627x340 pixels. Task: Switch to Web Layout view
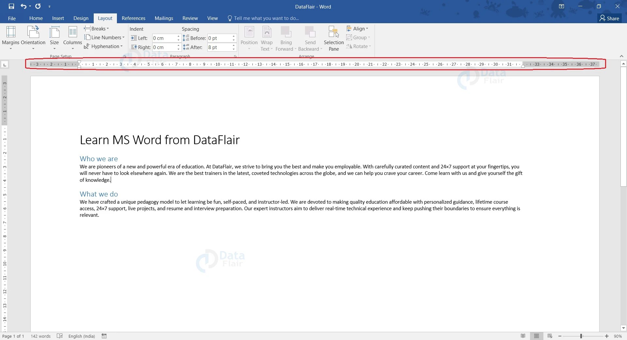[550, 336]
